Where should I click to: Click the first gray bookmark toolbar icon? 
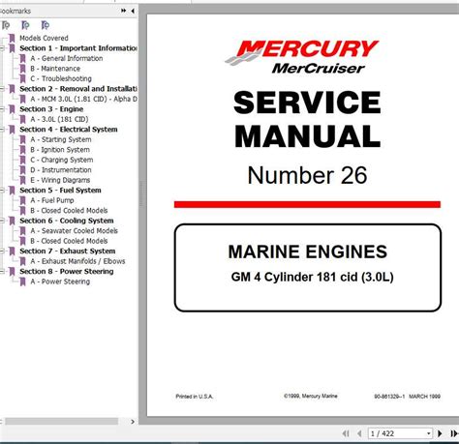coord(6,25)
